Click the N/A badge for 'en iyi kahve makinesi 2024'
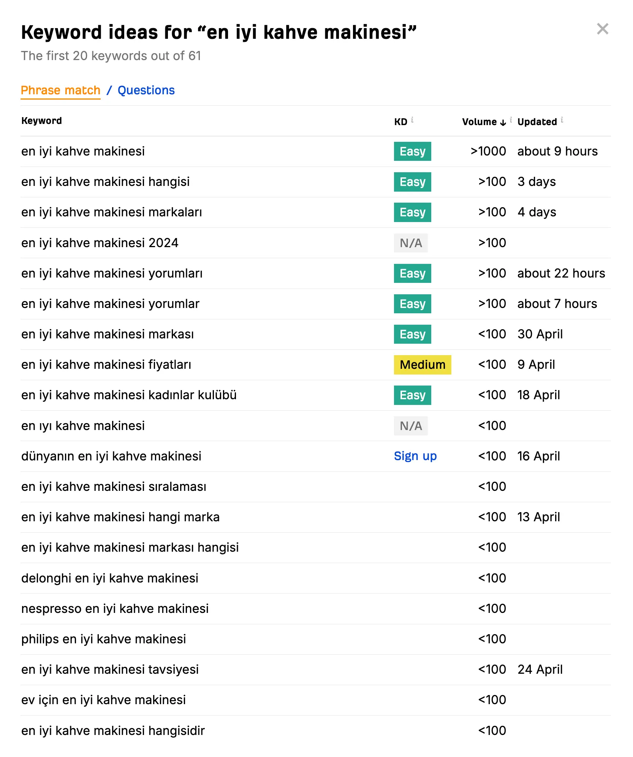The height and width of the screenshot is (757, 633). point(411,243)
